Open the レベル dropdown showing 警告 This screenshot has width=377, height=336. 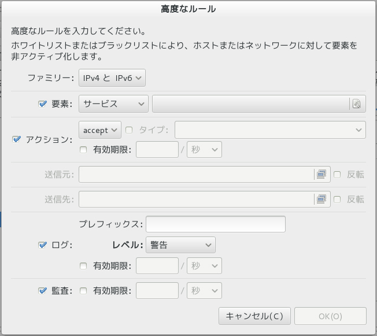[180, 245]
